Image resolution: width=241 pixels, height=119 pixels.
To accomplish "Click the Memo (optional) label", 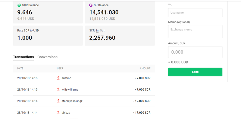I will point(179,22).
